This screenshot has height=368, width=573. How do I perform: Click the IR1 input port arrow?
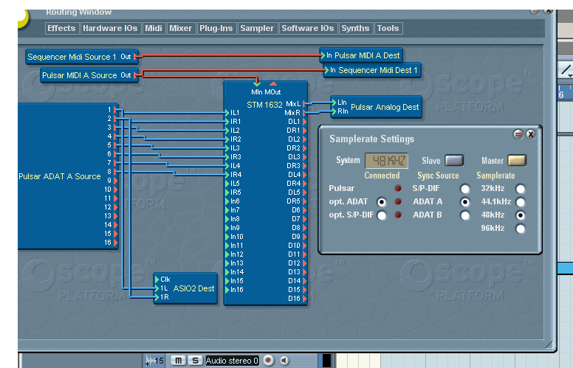pyautogui.click(x=227, y=122)
